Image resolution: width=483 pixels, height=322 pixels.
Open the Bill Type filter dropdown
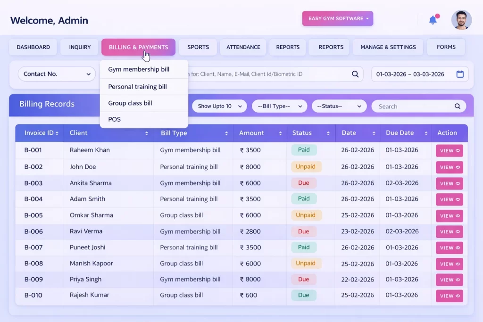(x=279, y=106)
